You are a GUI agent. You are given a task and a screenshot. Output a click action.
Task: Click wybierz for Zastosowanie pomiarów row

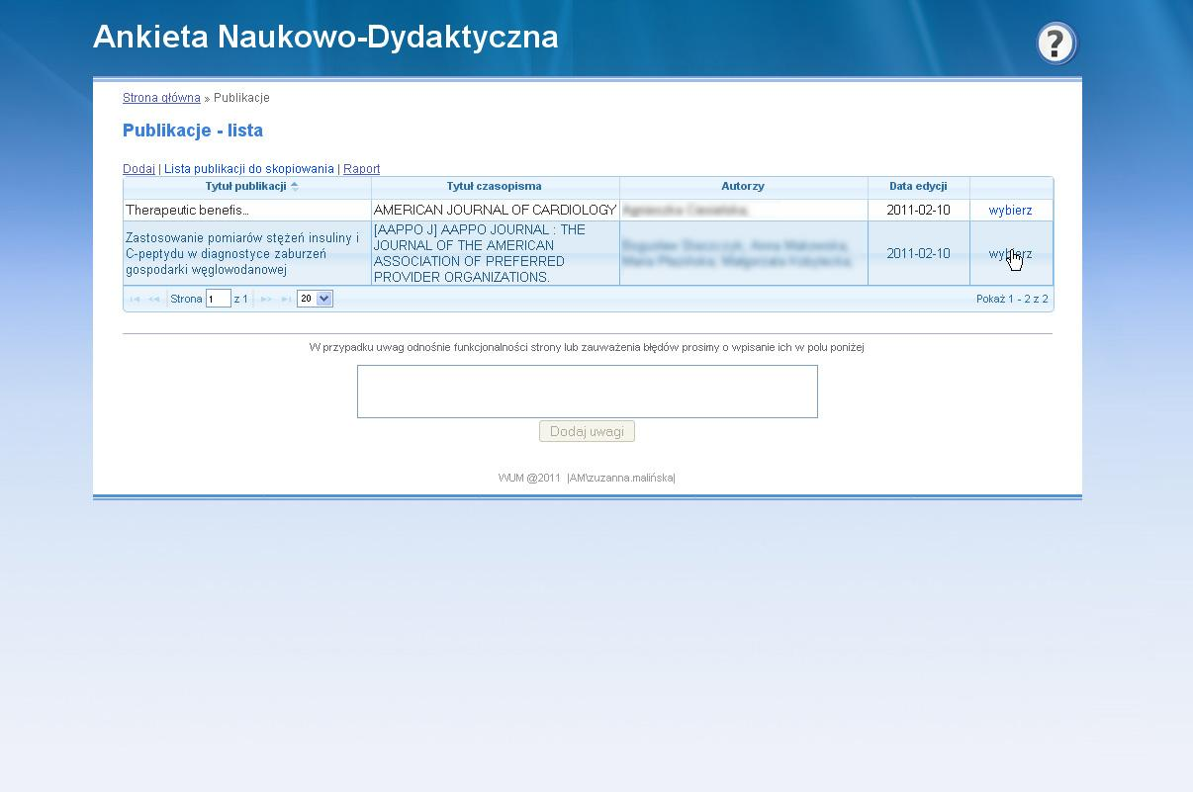(x=1010, y=254)
